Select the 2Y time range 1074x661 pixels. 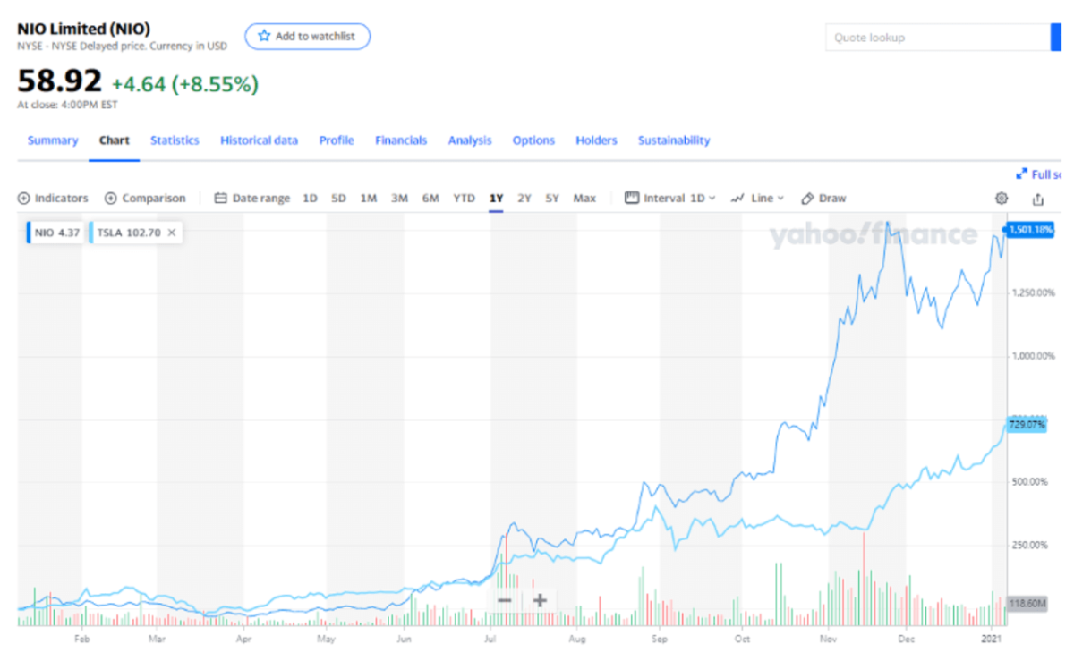524,199
